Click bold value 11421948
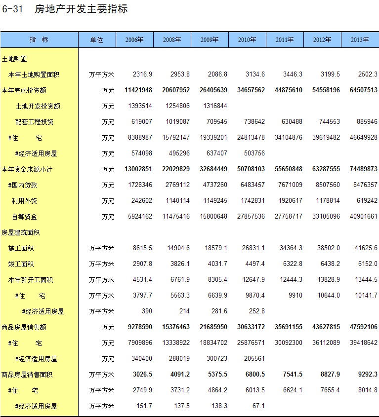379x417 pixels. pos(138,90)
